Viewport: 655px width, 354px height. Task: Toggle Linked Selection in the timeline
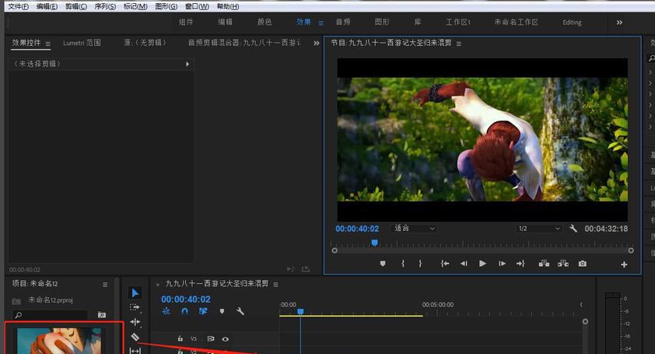click(x=203, y=311)
